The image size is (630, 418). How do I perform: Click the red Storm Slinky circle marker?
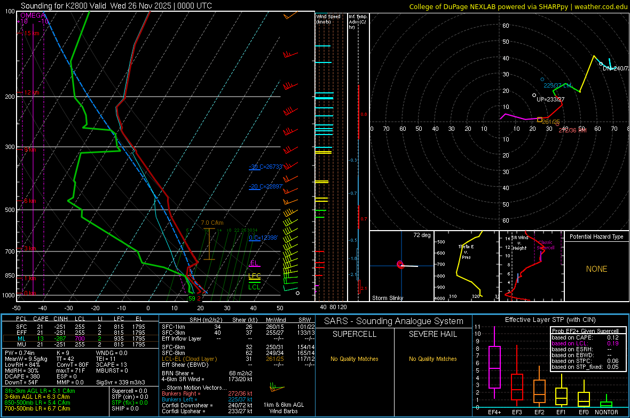400,264
